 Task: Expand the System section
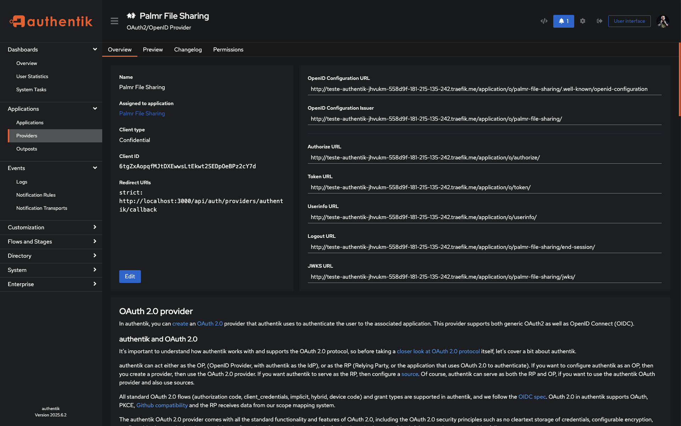point(51,270)
